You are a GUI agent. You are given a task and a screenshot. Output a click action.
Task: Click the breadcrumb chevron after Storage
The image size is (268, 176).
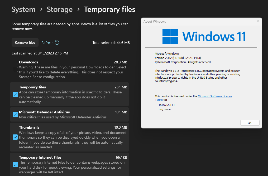(x=78, y=9)
